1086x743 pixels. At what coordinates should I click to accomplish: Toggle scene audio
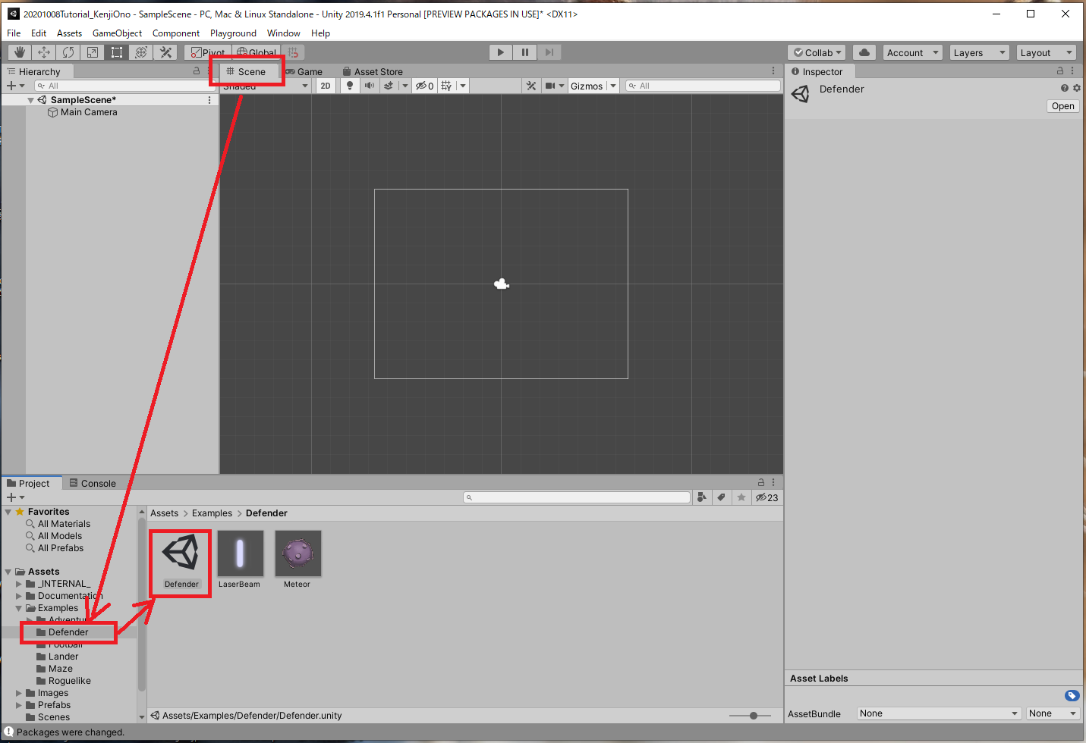369,86
